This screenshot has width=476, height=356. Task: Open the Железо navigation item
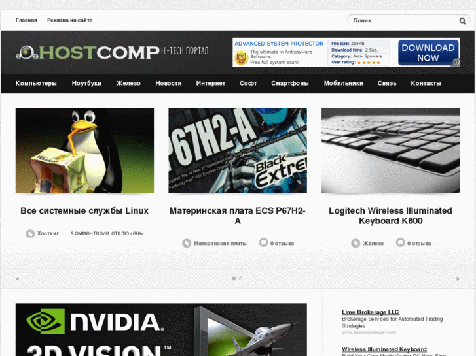pos(128,84)
